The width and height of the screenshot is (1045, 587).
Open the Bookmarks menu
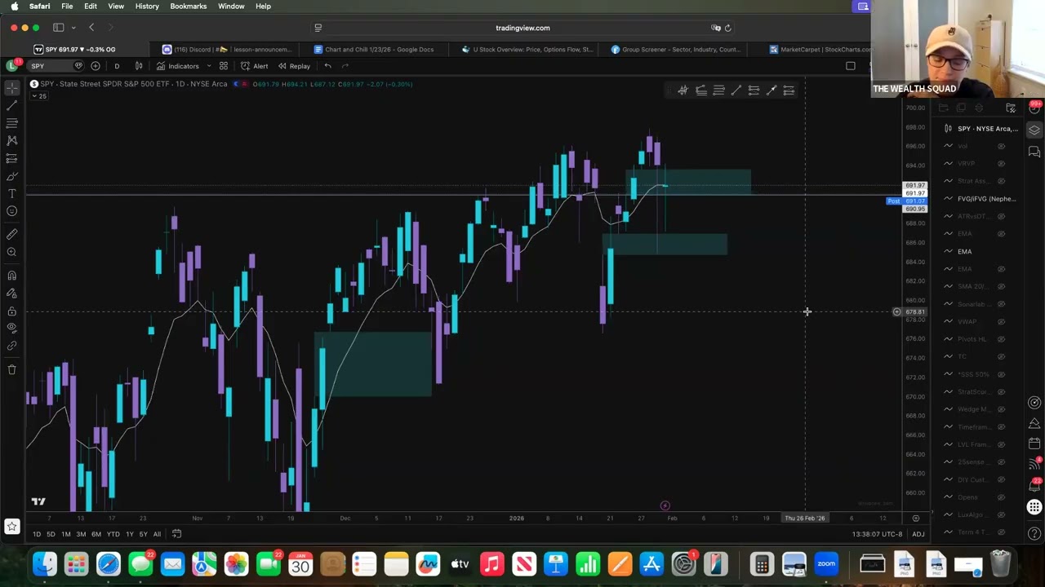tap(188, 6)
